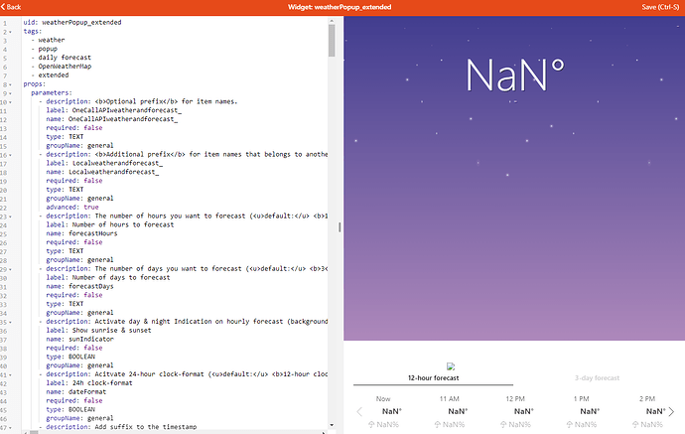Screen dimensions: 685x434
Task: Fold the number of hours description block
Action: click(11, 217)
